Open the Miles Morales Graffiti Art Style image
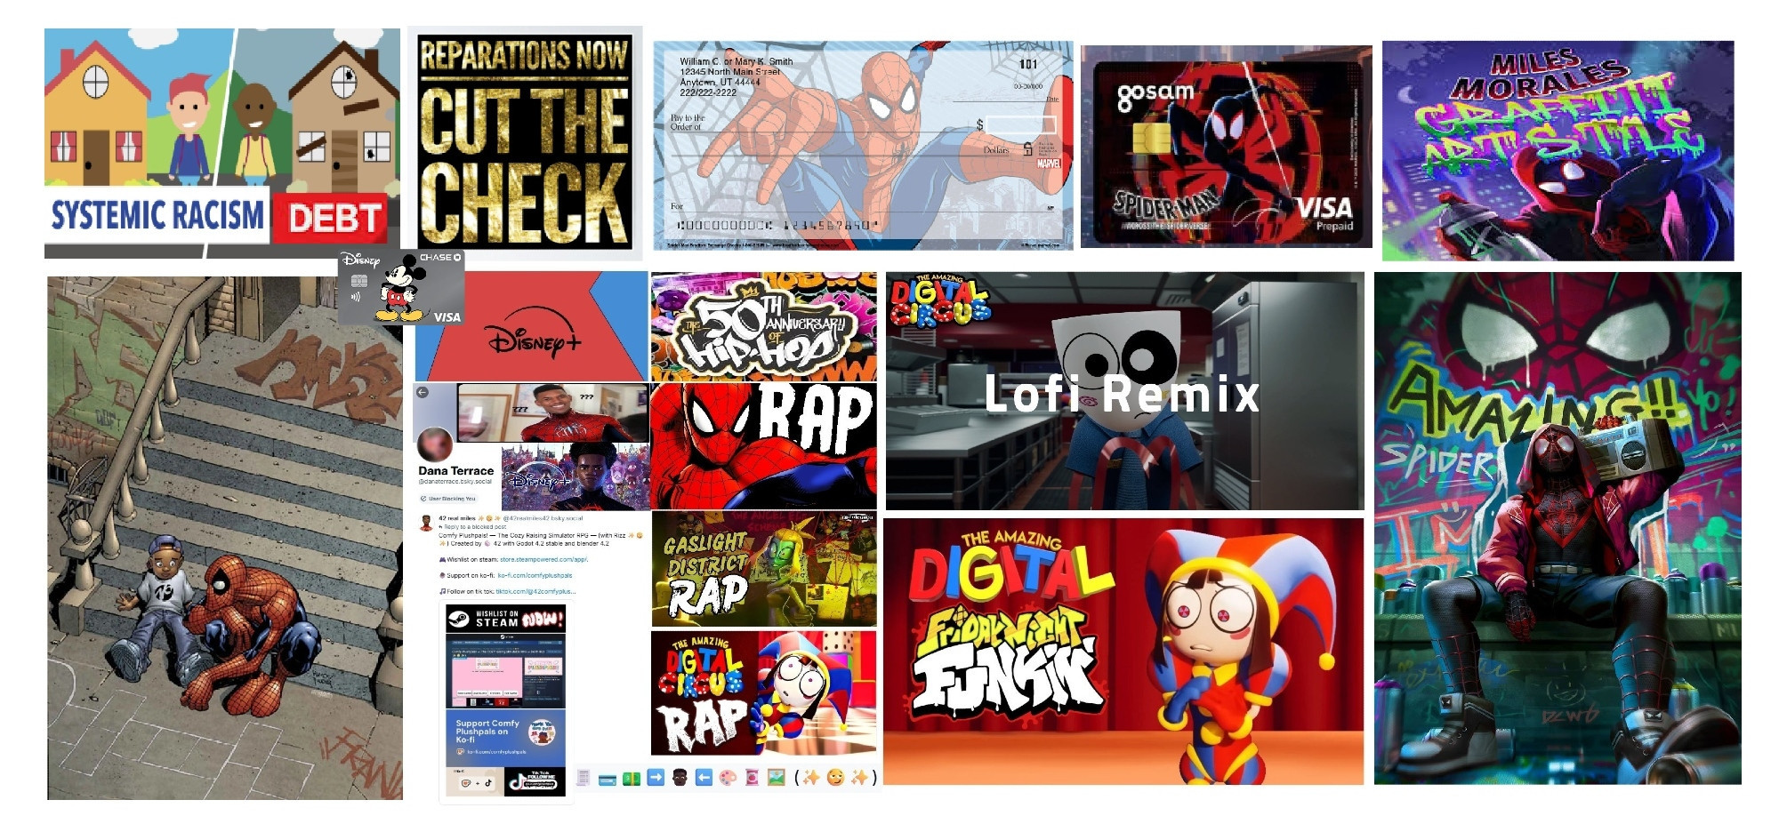Viewport: 1779px width, 840px height. [1558, 150]
